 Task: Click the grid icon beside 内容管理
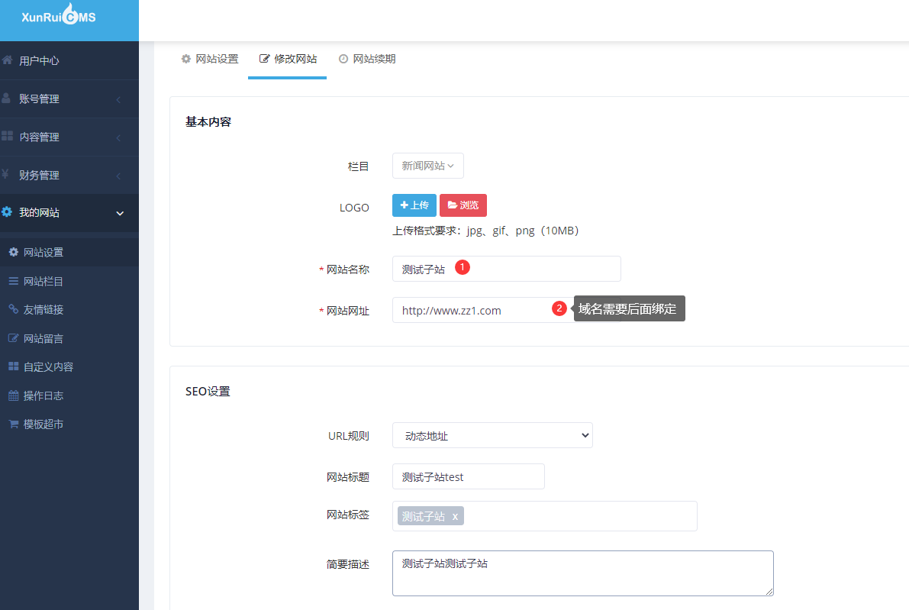(x=7, y=136)
